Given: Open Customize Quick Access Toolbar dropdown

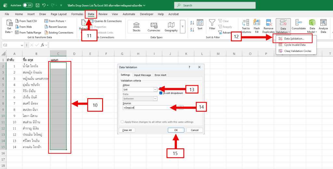Looking at the screenshot, I should (61, 5).
